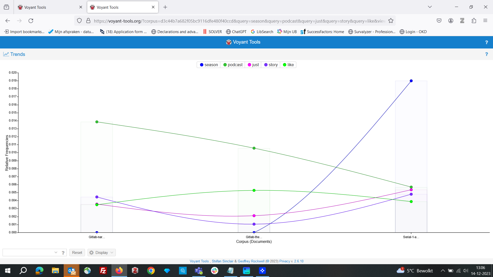Open the Firefox application menu
493x277 pixels.
[485, 21]
